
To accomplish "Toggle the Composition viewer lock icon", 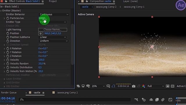I will (87, 1).
